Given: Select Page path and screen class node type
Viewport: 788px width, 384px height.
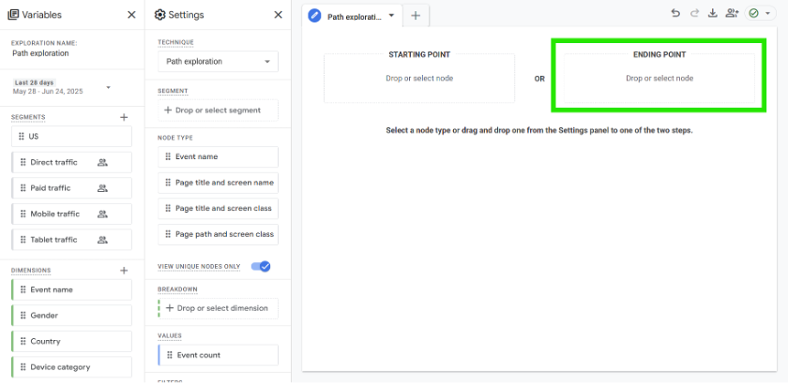Looking at the screenshot, I should [218, 234].
